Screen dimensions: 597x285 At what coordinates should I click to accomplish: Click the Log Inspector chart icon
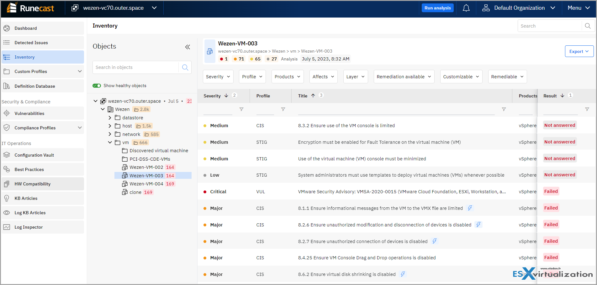[7, 227]
